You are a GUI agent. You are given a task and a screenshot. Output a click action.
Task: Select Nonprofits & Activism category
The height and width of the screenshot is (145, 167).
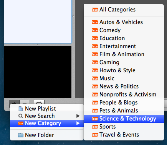coord(124,94)
